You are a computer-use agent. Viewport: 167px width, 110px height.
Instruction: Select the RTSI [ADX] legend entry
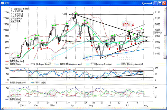pos(13,99)
